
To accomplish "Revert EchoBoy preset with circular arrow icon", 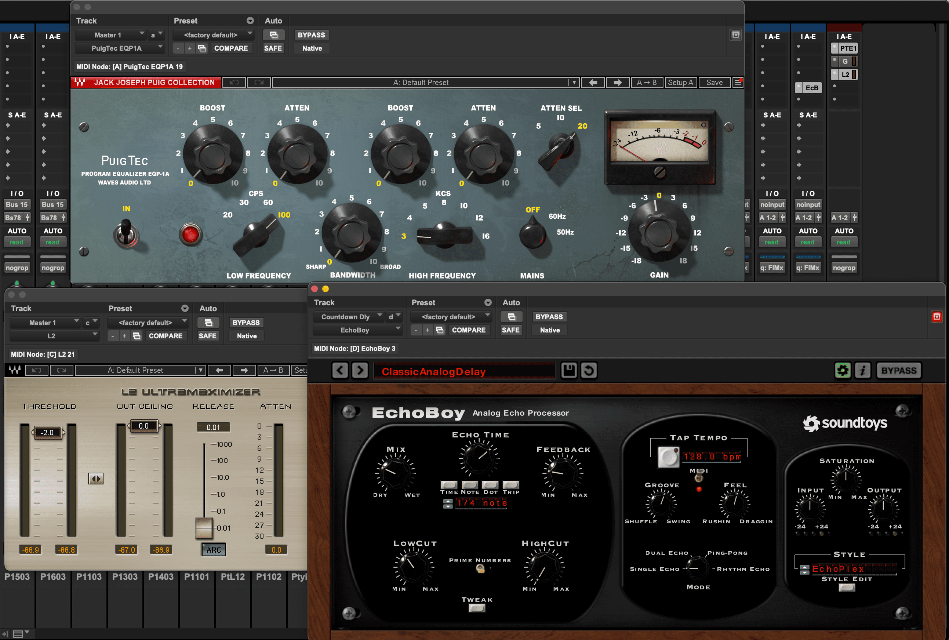I will pyautogui.click(x=589, y=371).
